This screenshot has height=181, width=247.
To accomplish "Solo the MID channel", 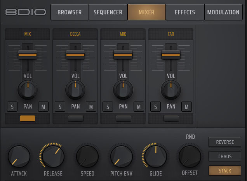I will click(108, 107).
